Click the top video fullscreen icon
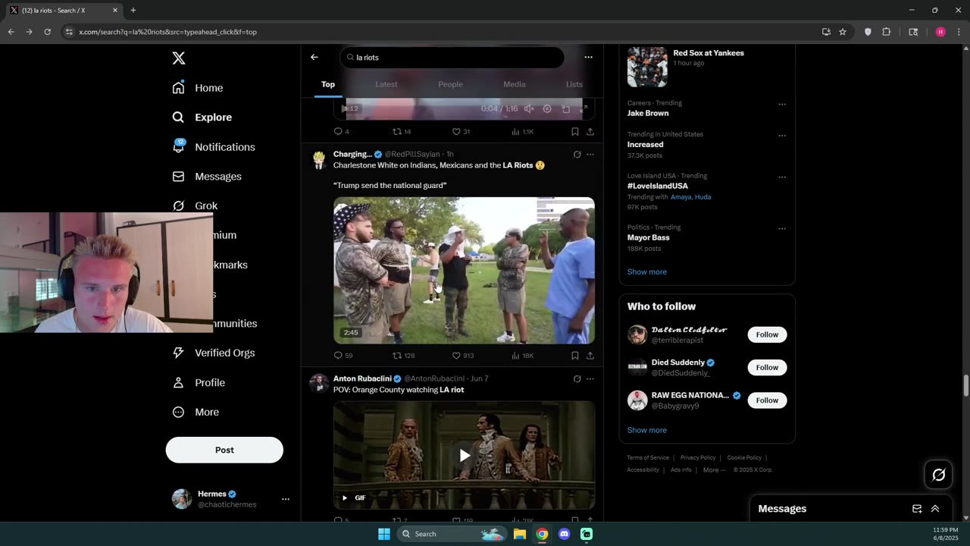The image size is (970, 546). click(x=584, y=108)
